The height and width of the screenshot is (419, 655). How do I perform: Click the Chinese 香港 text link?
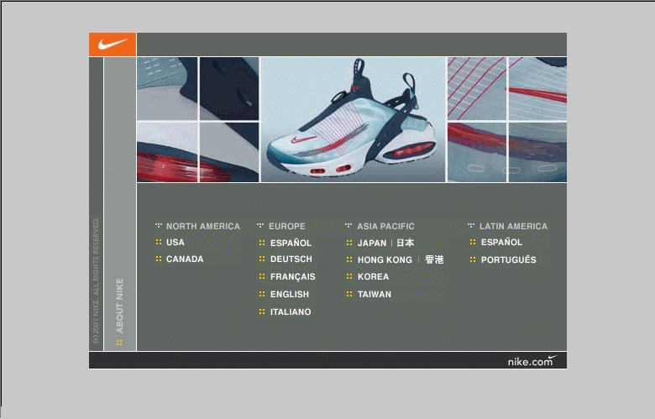click(x=434, y=259)
